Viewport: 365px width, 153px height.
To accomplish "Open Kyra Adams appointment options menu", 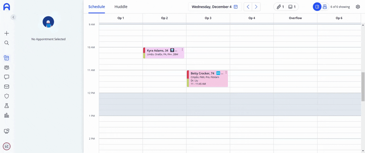I will [182, 49].
